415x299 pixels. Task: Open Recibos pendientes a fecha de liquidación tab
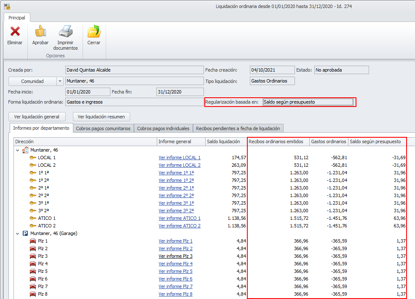[238, 128]
